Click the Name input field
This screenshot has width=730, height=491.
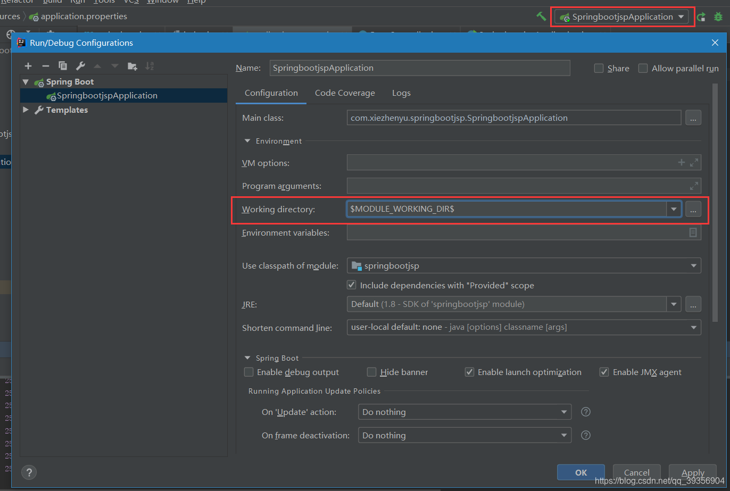click(420, 68)
